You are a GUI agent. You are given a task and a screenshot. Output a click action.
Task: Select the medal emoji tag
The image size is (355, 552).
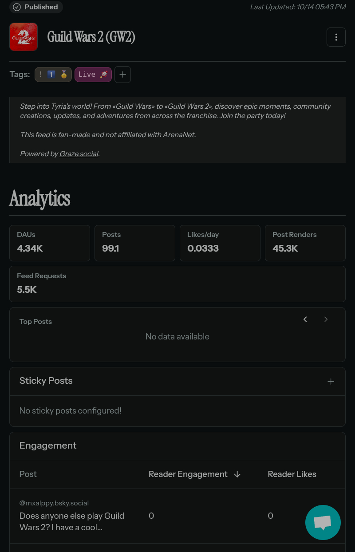(x=53, y=75)
